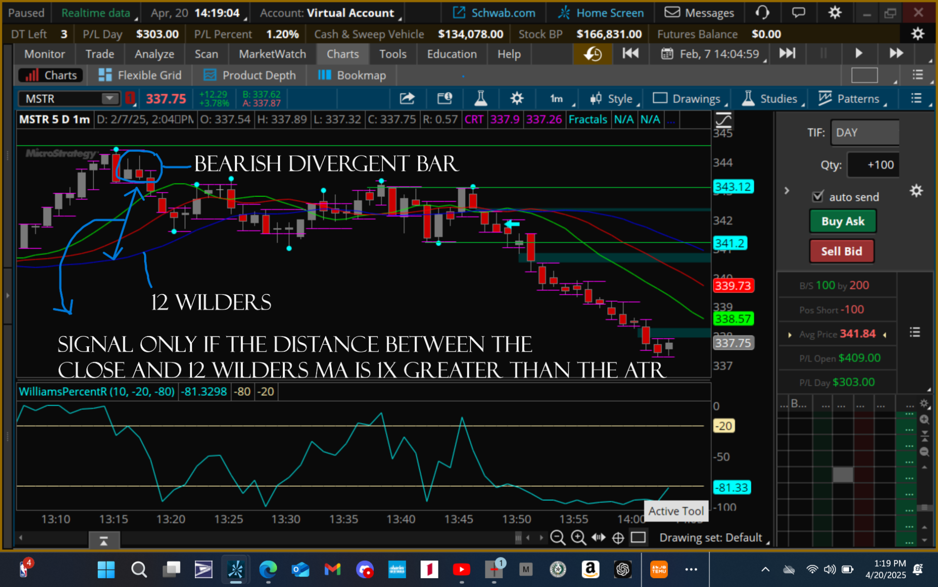Open the workspace list menu icon
Screen dimensions: 938x587
click(918, 75)
